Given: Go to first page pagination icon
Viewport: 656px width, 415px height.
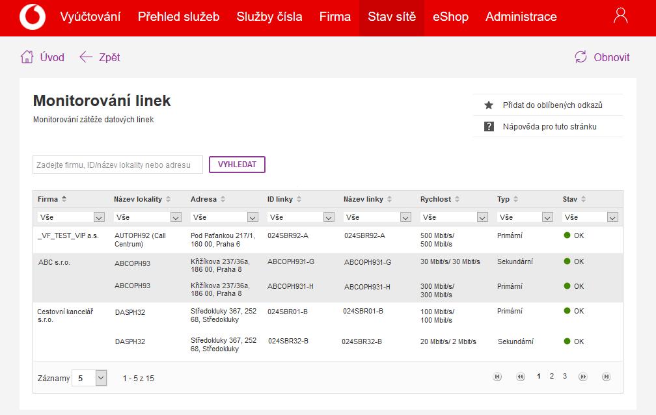Looking at the screenshot, I should tap(497, 377).
